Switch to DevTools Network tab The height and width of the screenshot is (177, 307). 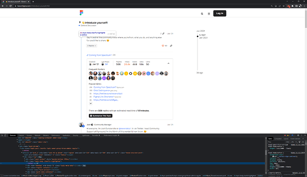[x=37, y=136]
